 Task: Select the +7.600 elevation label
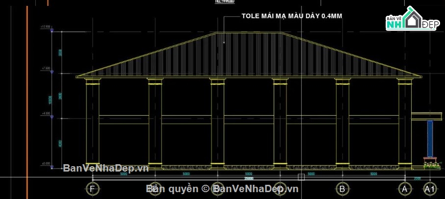(46, 68)
